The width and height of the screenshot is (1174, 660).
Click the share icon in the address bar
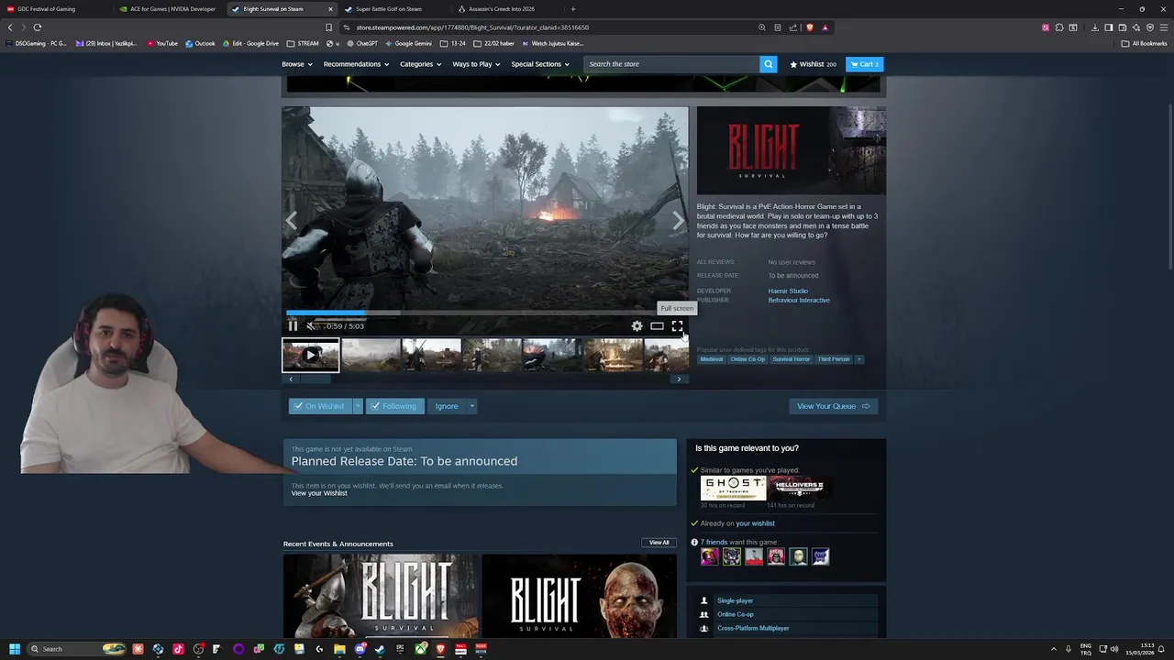coord(793,27)
